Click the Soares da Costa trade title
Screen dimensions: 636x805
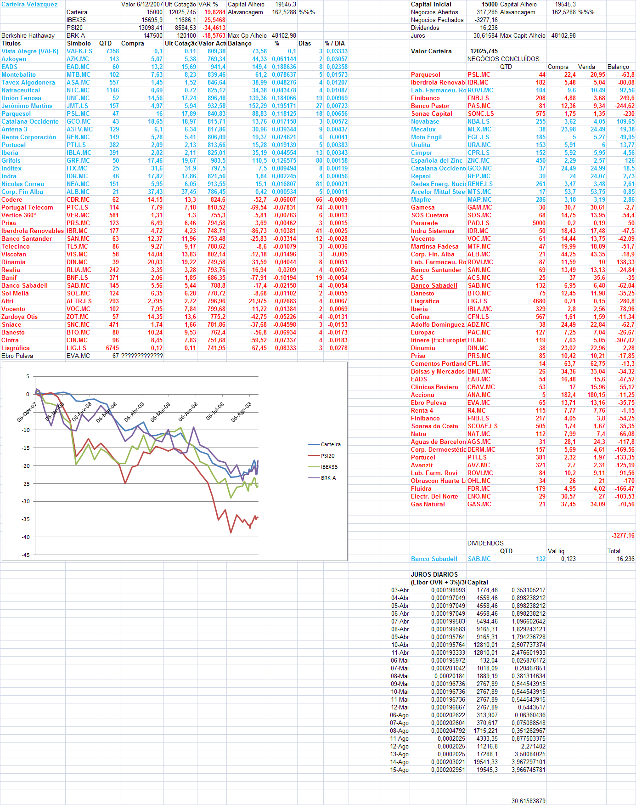pos(434,426)
